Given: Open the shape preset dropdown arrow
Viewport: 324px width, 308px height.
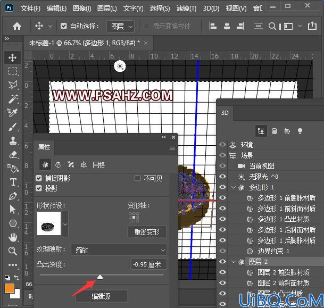Looking at the screenshot, I should (65, 224).
